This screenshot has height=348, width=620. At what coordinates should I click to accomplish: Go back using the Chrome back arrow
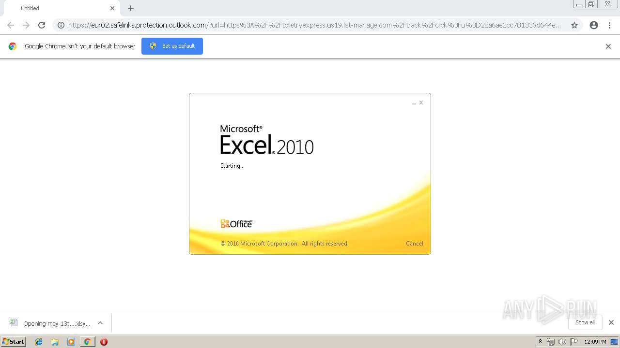pyautogui.click(x=11, y=25)
